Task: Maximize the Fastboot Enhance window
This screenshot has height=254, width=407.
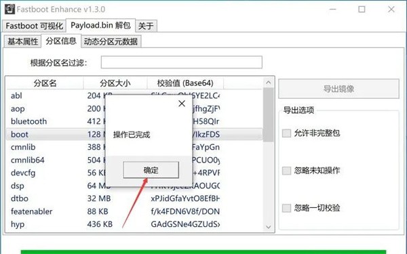Action: pyautogui.click(x=362, y=9)
